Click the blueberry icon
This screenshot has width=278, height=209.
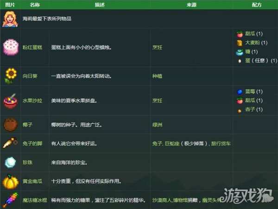pos(240,92)
